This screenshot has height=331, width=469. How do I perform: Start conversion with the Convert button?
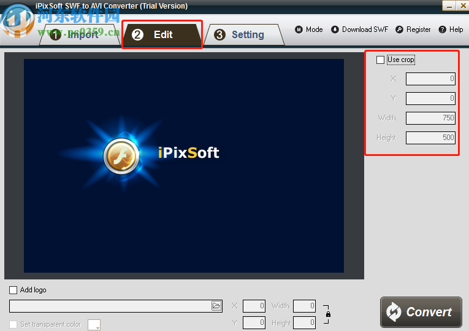point(421,312)
